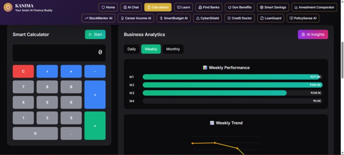The width and height of the screenshot is (344, 155).
Task: Click the W3 performance bar
Action: (x=215, y=93)
